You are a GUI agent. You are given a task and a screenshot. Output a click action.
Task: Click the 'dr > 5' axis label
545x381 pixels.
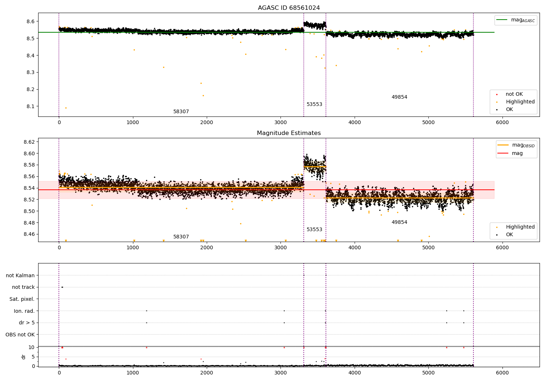tap(27, 323)
